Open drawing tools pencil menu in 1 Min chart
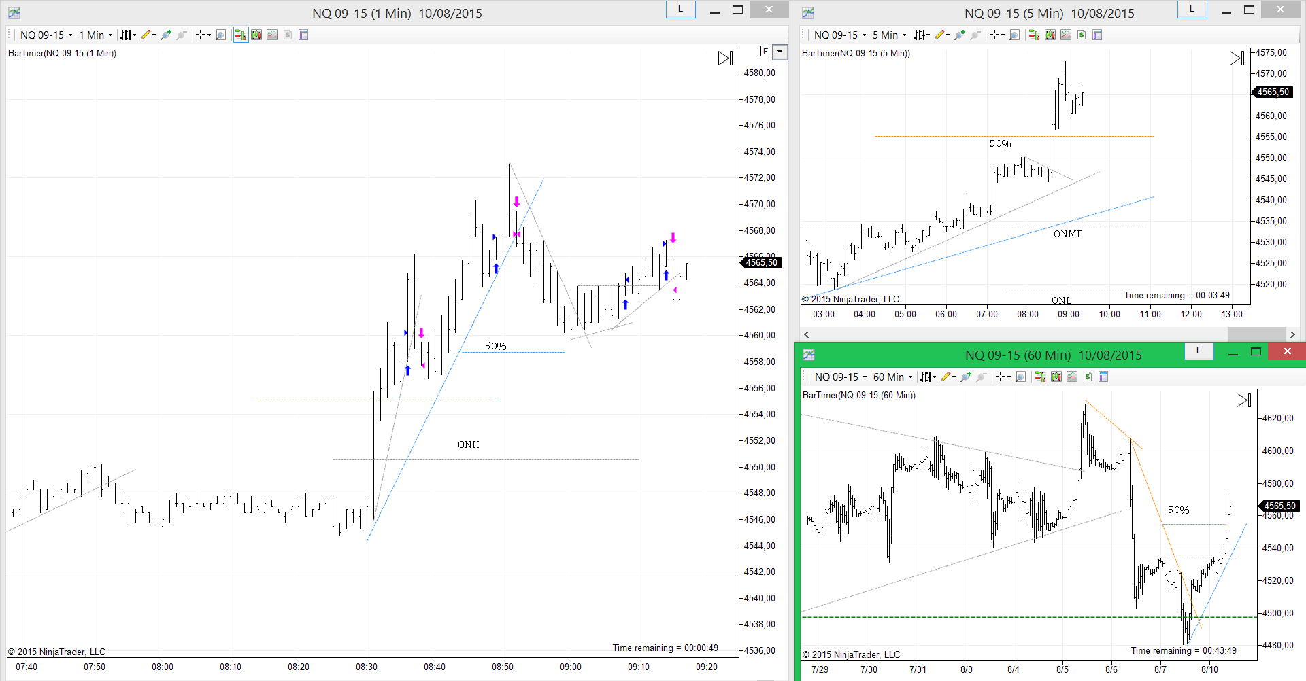The height and width of the screenshot is (681, 1306). 148,35
